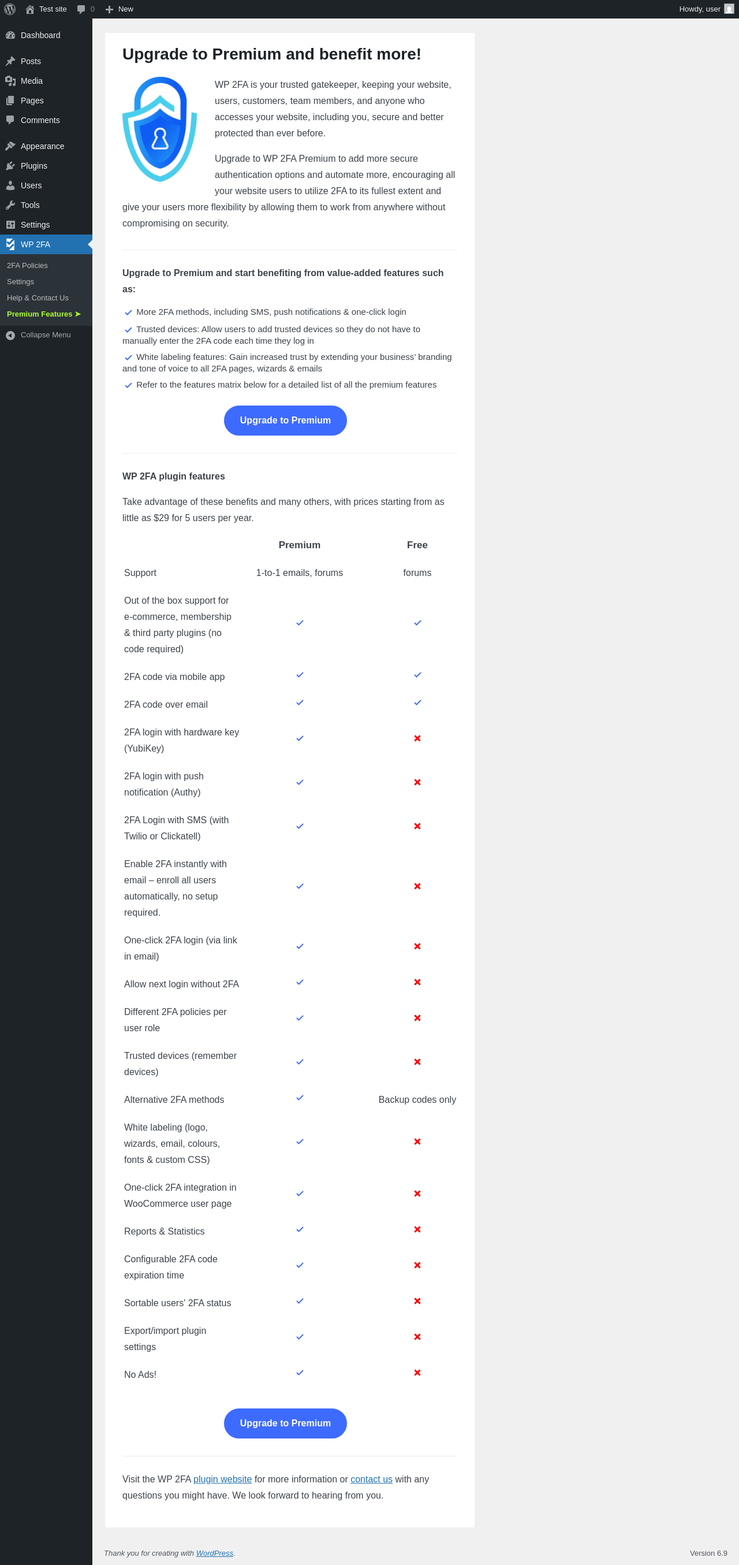Click the Appearance brush icon
The height and width of the screenshot is (1565, 739).
click(x=10, y=146)
